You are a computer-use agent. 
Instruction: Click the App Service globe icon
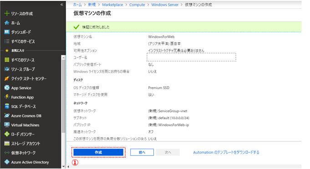(7, 88)
